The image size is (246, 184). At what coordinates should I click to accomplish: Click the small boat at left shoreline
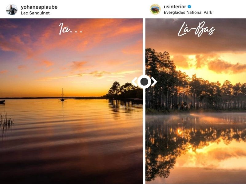tap(2, 102)
